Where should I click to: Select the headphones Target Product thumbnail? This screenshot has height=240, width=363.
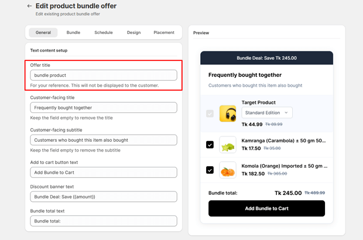228,114
